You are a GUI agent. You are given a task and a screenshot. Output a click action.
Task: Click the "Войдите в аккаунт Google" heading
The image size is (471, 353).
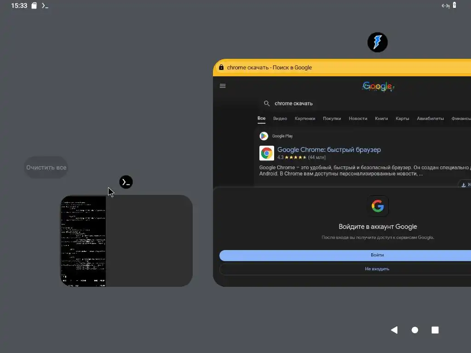click(x=378, y=227)
